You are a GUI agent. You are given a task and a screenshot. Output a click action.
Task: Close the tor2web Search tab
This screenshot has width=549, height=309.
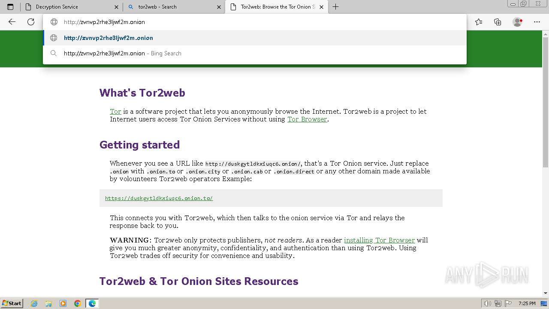pyautogui.click(x=219, y=7)
